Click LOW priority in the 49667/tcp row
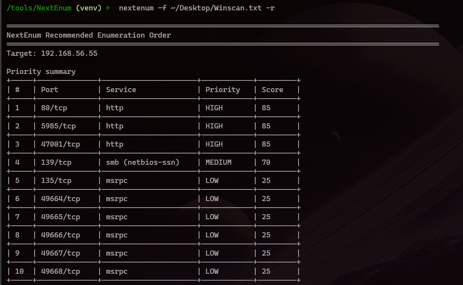Screen dimensions: 463x285 click(x=212, y=253)
